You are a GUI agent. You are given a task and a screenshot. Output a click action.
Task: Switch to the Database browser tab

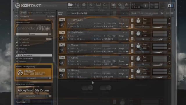pyautogui.click(x=31, y=13)
